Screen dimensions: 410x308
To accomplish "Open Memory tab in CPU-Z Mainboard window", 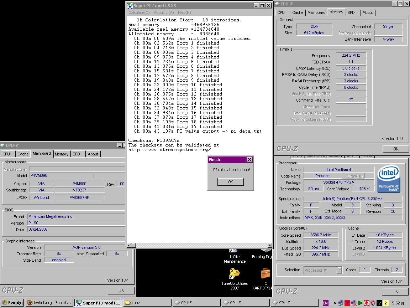I will click(62, 154).
